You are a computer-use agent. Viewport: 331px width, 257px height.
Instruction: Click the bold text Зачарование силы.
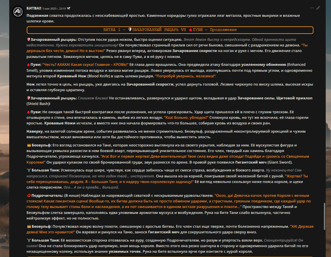(256, 98)
